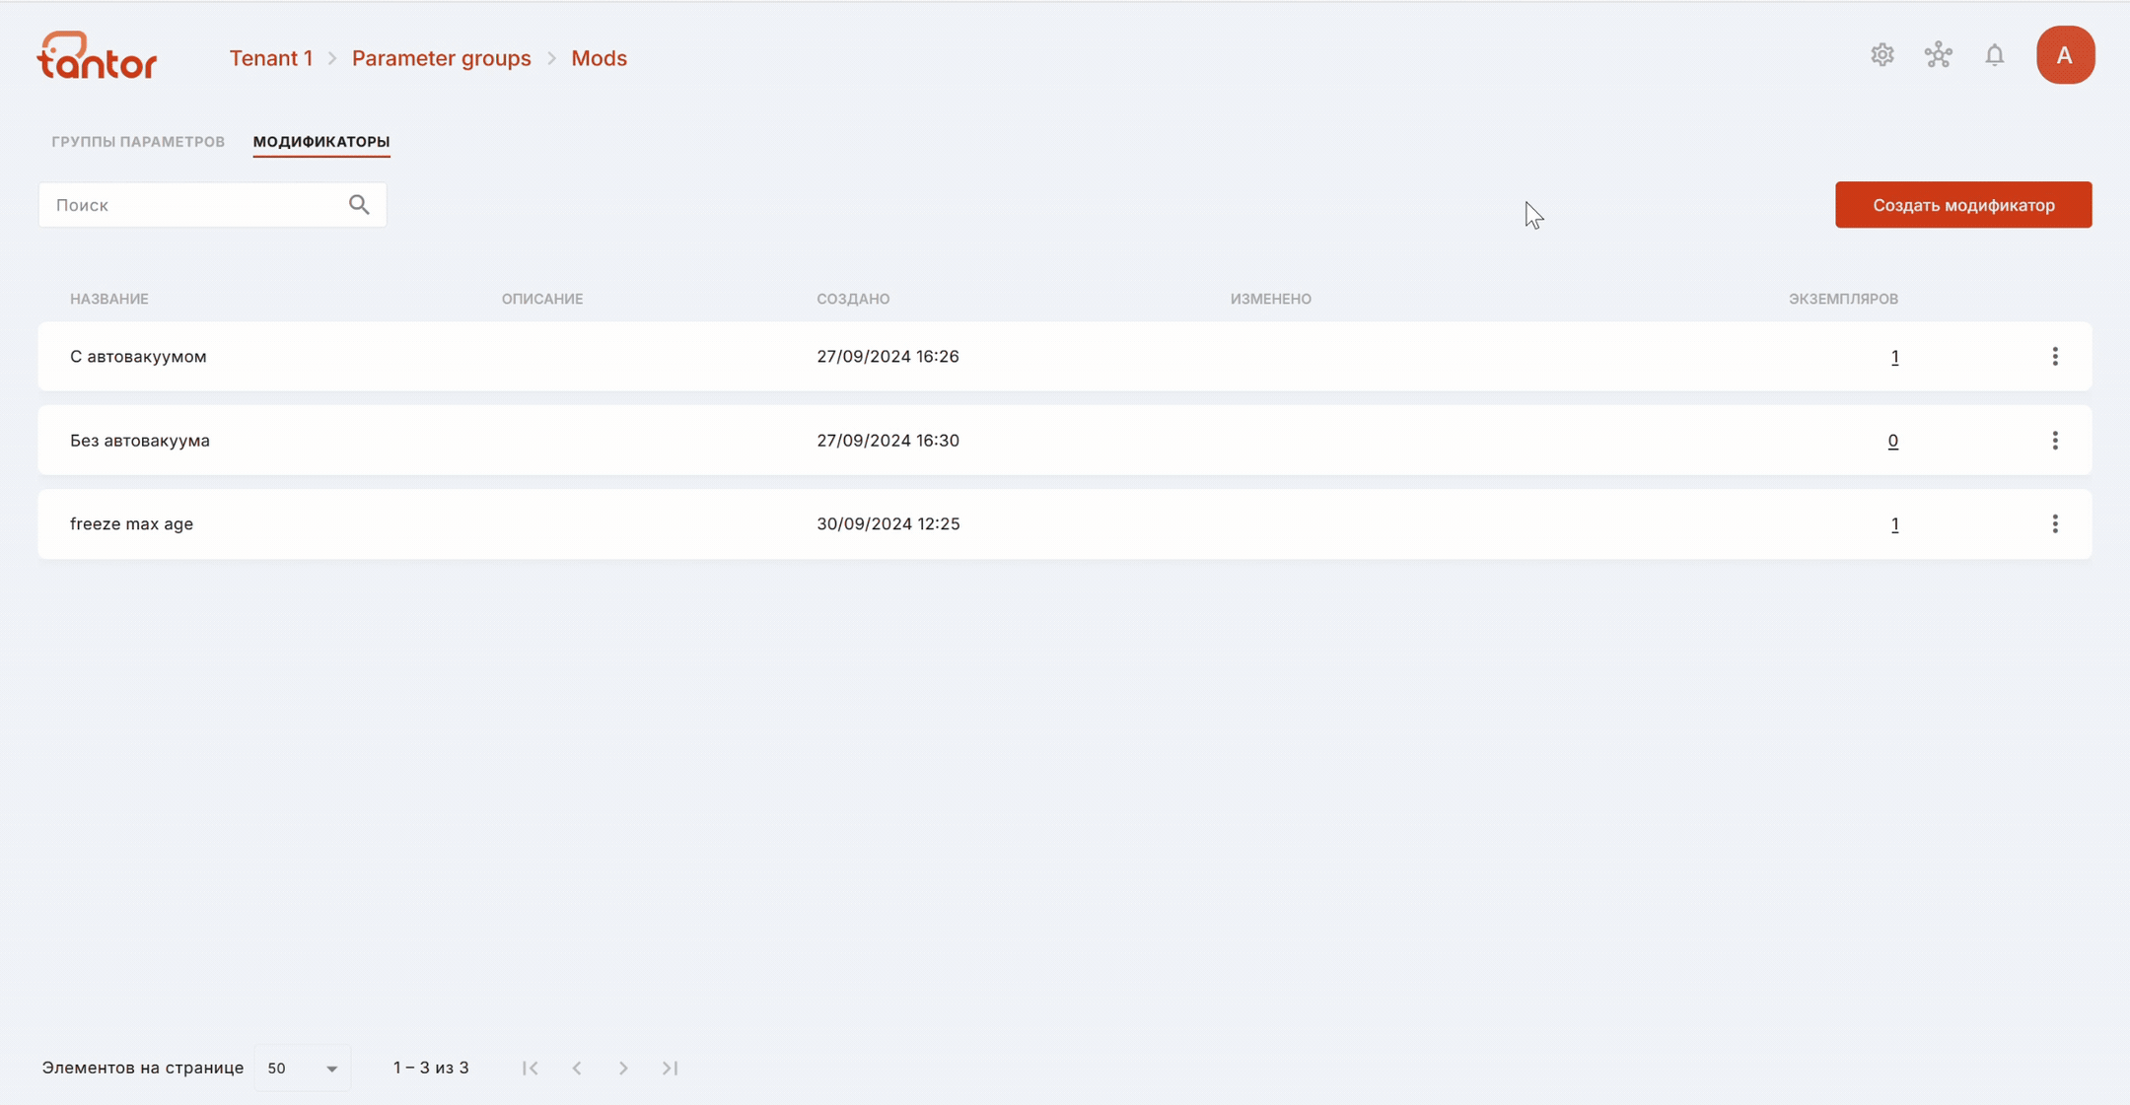Image resolution: width=2130 pixels, height=1105 pixels.
Task: Open actions menu for "С автовакуумом" row
Action: pyautogui.click(x=2055, y=357)
